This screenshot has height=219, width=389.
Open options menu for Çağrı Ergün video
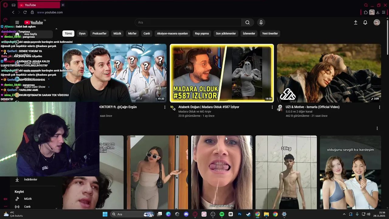coord(165,107)
